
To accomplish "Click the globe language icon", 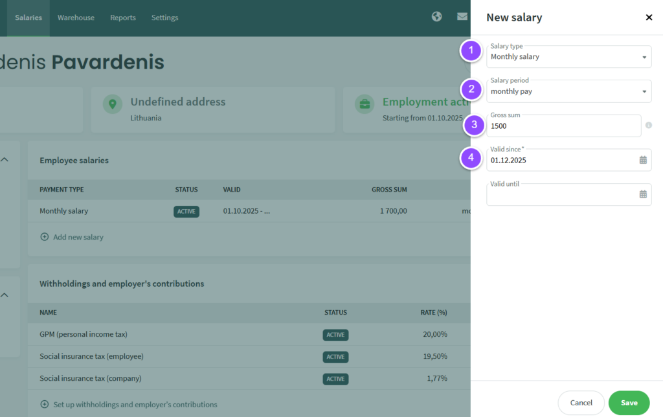I will 437,17.
